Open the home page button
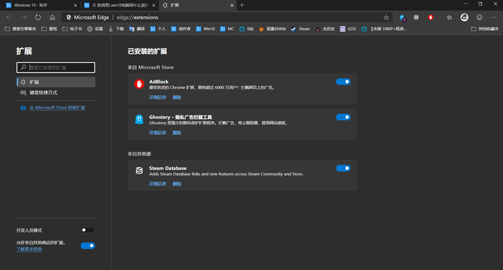The image size is (503, 270). tap(52, 17)
